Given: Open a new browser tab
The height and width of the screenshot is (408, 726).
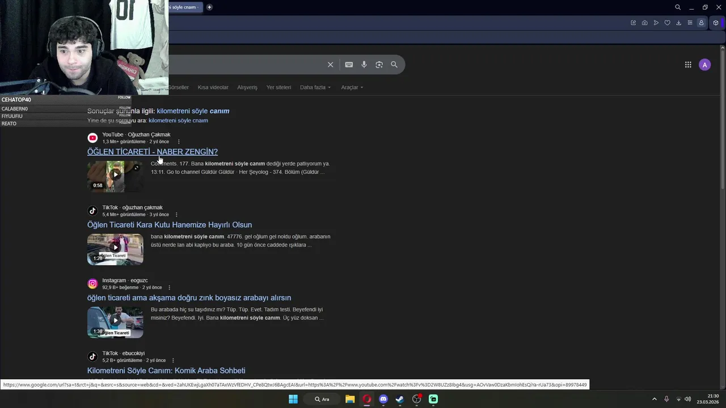Looking at the screenshot, I should pos(209,7).
